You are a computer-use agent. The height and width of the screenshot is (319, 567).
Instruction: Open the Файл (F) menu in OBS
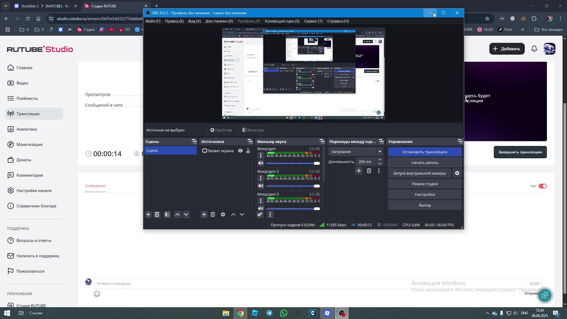tap(153, 21)
